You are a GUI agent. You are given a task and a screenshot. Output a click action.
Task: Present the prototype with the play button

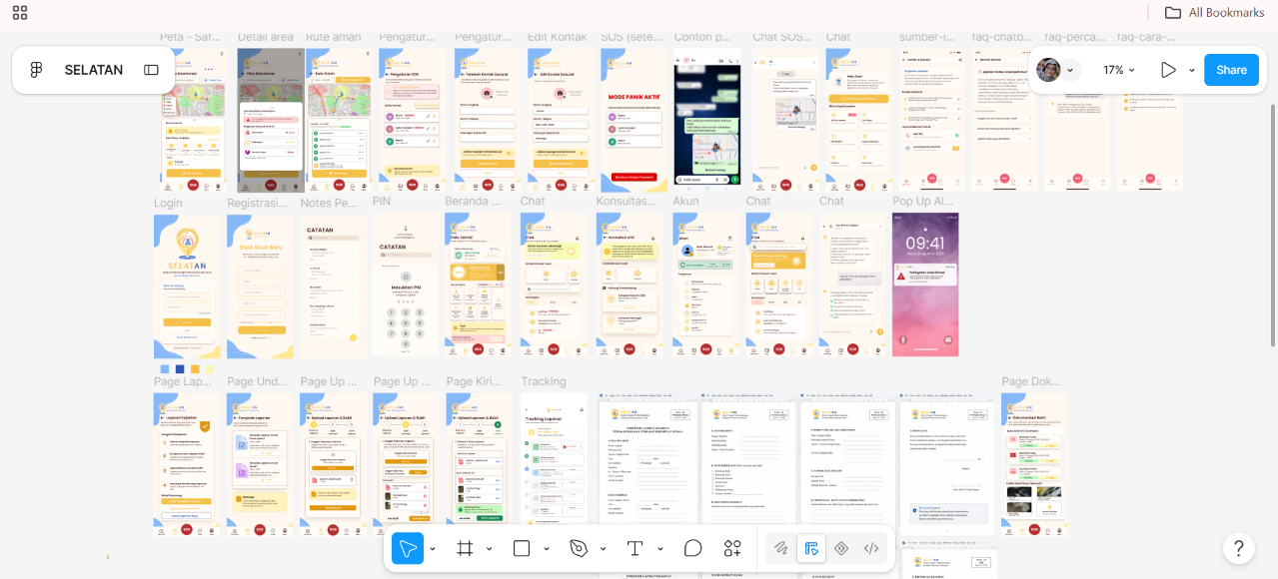(1168, 70)
